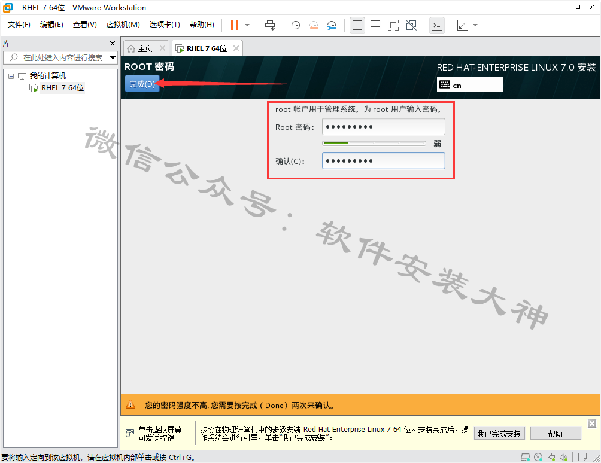The width and height of the screenshot is (601, 463).
Task: Click the Root 密码 password field
Action: [383, 127]
